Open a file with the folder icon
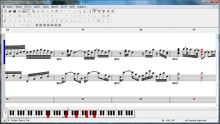The height and width of the screenshot is (124, 220). 10,11
